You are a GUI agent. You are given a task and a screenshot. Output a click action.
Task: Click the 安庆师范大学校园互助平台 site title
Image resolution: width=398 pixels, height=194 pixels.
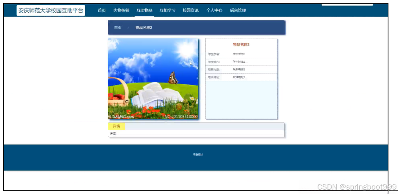(51, 11)
